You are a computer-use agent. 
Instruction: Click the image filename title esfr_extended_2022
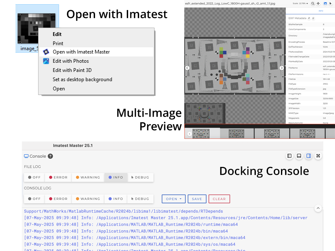coord(230,3)
